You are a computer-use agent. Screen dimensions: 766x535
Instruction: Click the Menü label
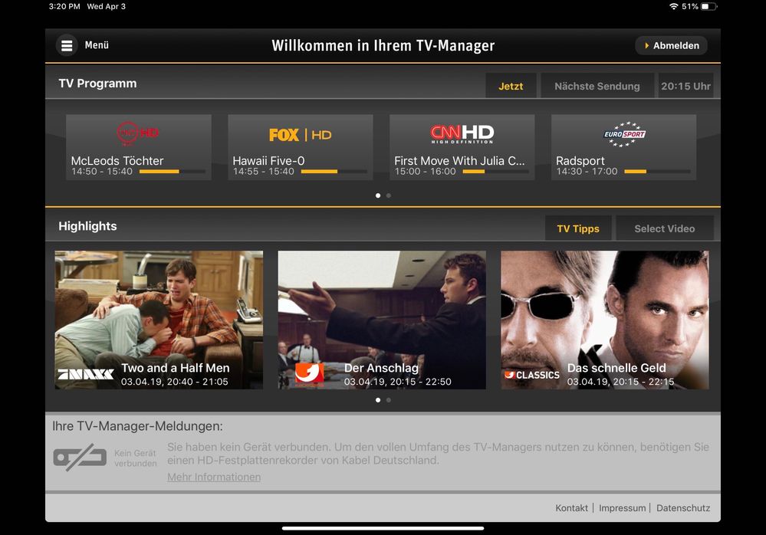[97, 45]
